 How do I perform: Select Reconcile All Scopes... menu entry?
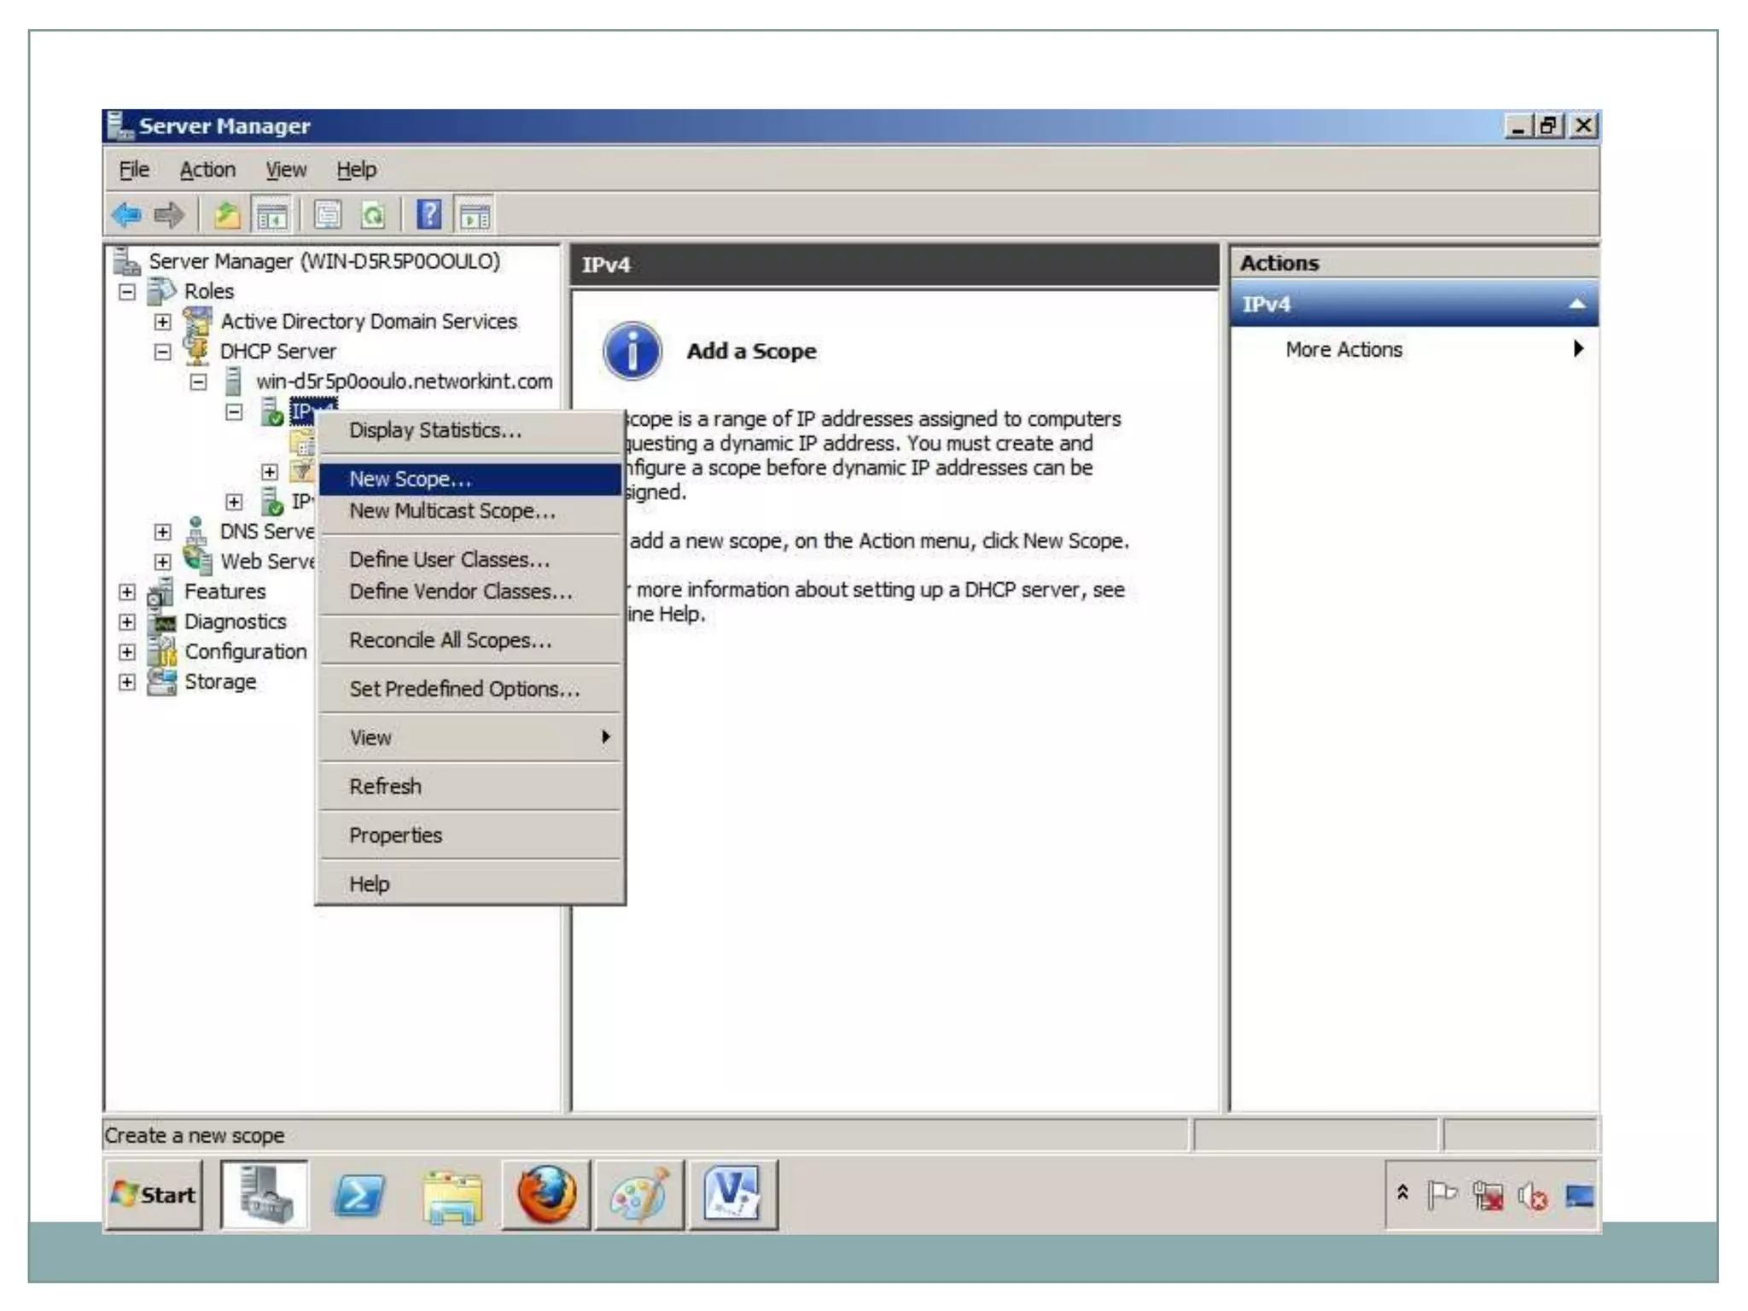point(470,640)
